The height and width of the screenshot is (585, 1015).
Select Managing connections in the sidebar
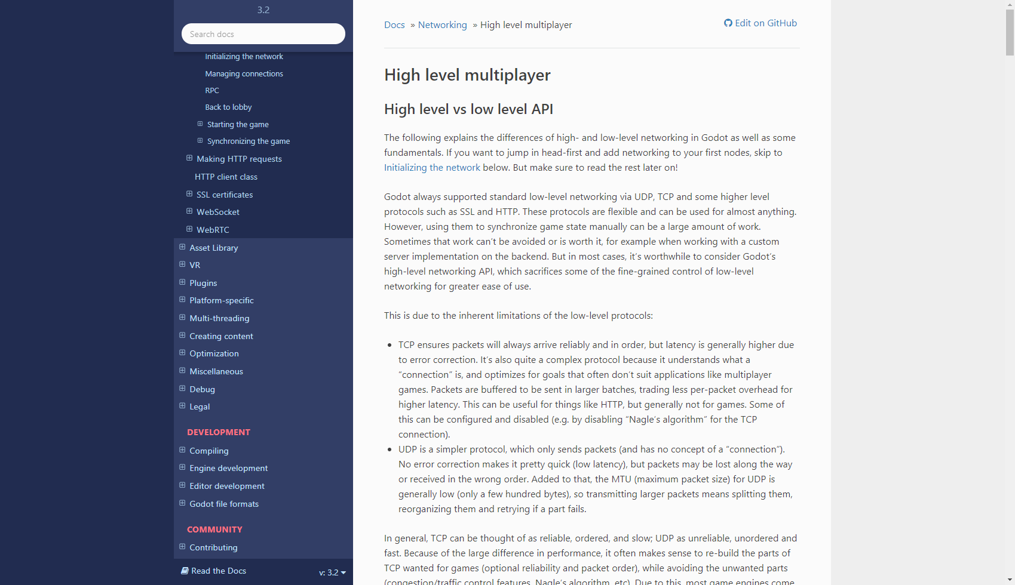click(244, 73)
